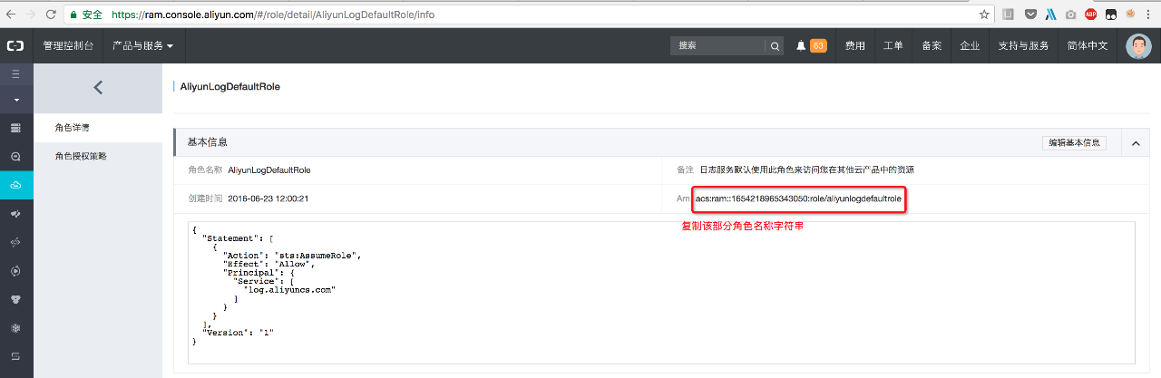Open the 工单 menu
Viewport: 1161px width, 378px height.
(893, 45)
